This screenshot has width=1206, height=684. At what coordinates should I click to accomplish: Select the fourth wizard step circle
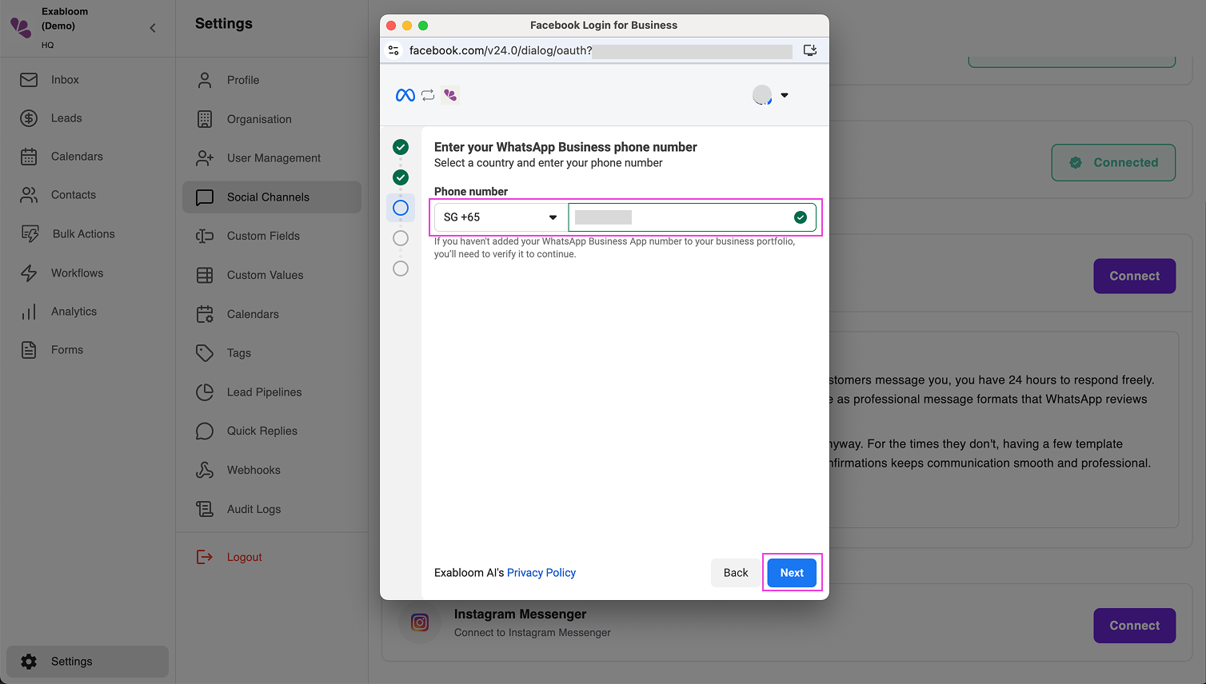click(x=401, y=237)
